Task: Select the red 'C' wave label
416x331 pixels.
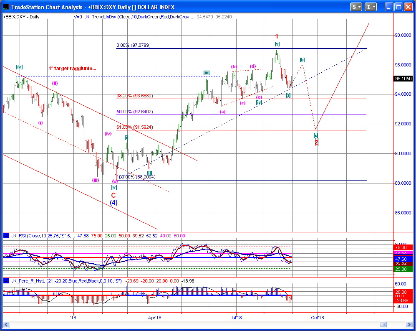Action: click(x=113, y=195)
